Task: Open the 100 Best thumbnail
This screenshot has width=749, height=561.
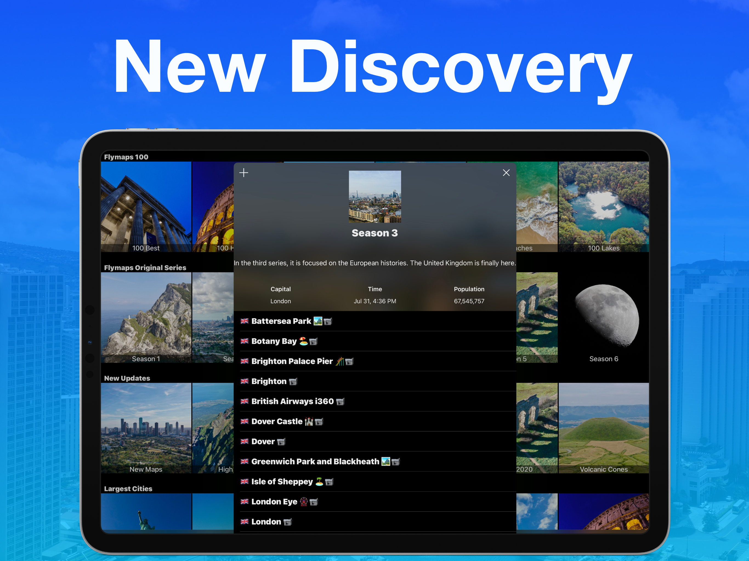Action: click(146, 206)
